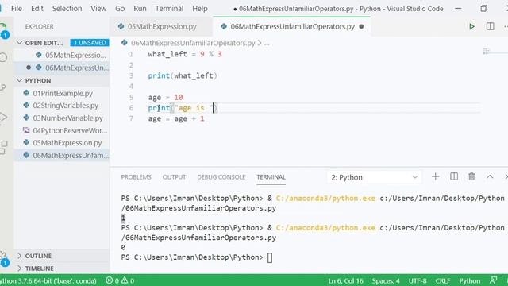Open the Selection menu
The width and height of the screenshot is (508, 286).
pos(67,9)
